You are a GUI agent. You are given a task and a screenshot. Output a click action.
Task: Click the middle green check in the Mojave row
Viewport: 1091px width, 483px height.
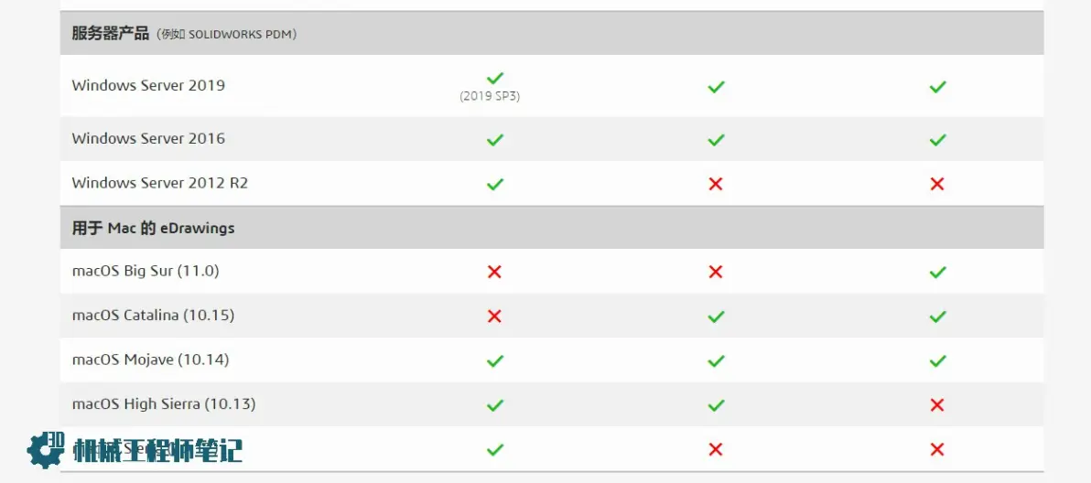pyautogui.click(x=716, y=360)
